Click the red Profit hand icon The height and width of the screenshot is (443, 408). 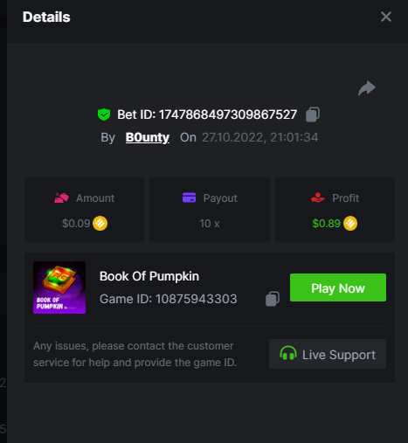click(318, 197)
